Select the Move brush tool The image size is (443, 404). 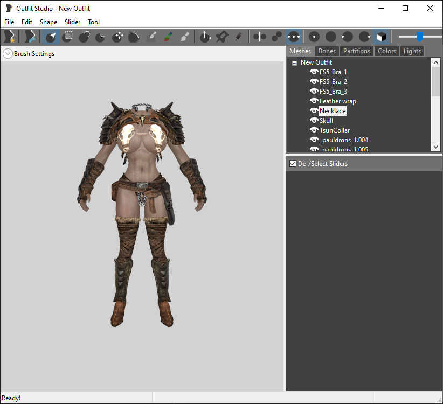click(x=117, y=37)
